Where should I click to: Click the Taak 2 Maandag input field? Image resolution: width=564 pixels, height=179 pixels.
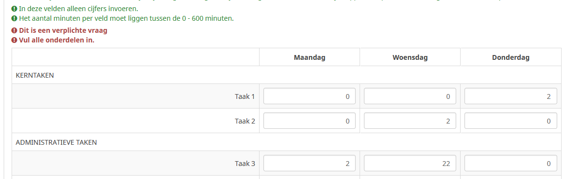click(x=309, y=121)
